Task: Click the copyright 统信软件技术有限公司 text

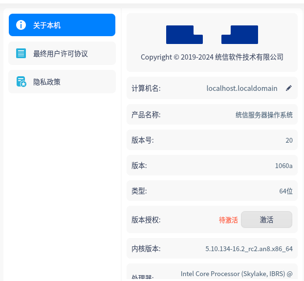Action: [212, 57]
